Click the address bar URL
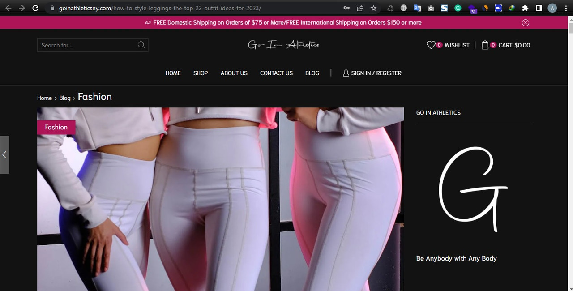 tap(160, 8)
